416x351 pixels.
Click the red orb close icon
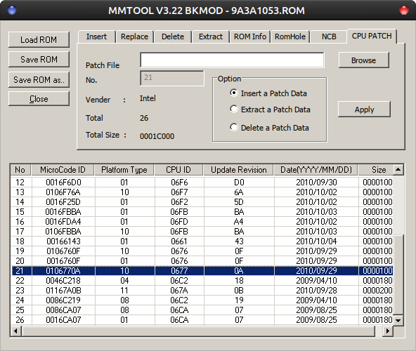(404, 10)
